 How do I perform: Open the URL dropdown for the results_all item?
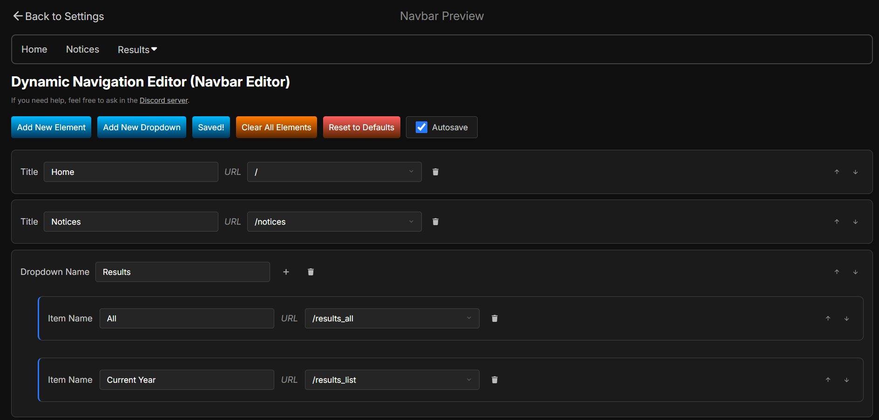click(468, 318)
